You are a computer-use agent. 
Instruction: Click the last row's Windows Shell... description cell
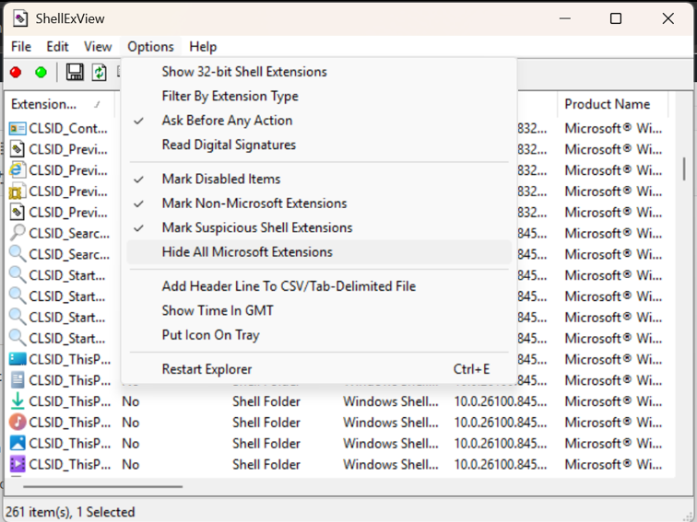391,464
